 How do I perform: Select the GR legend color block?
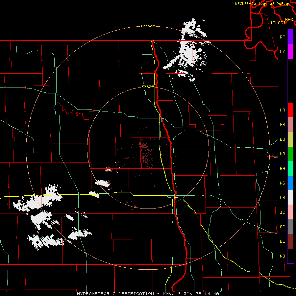point(290,124)
